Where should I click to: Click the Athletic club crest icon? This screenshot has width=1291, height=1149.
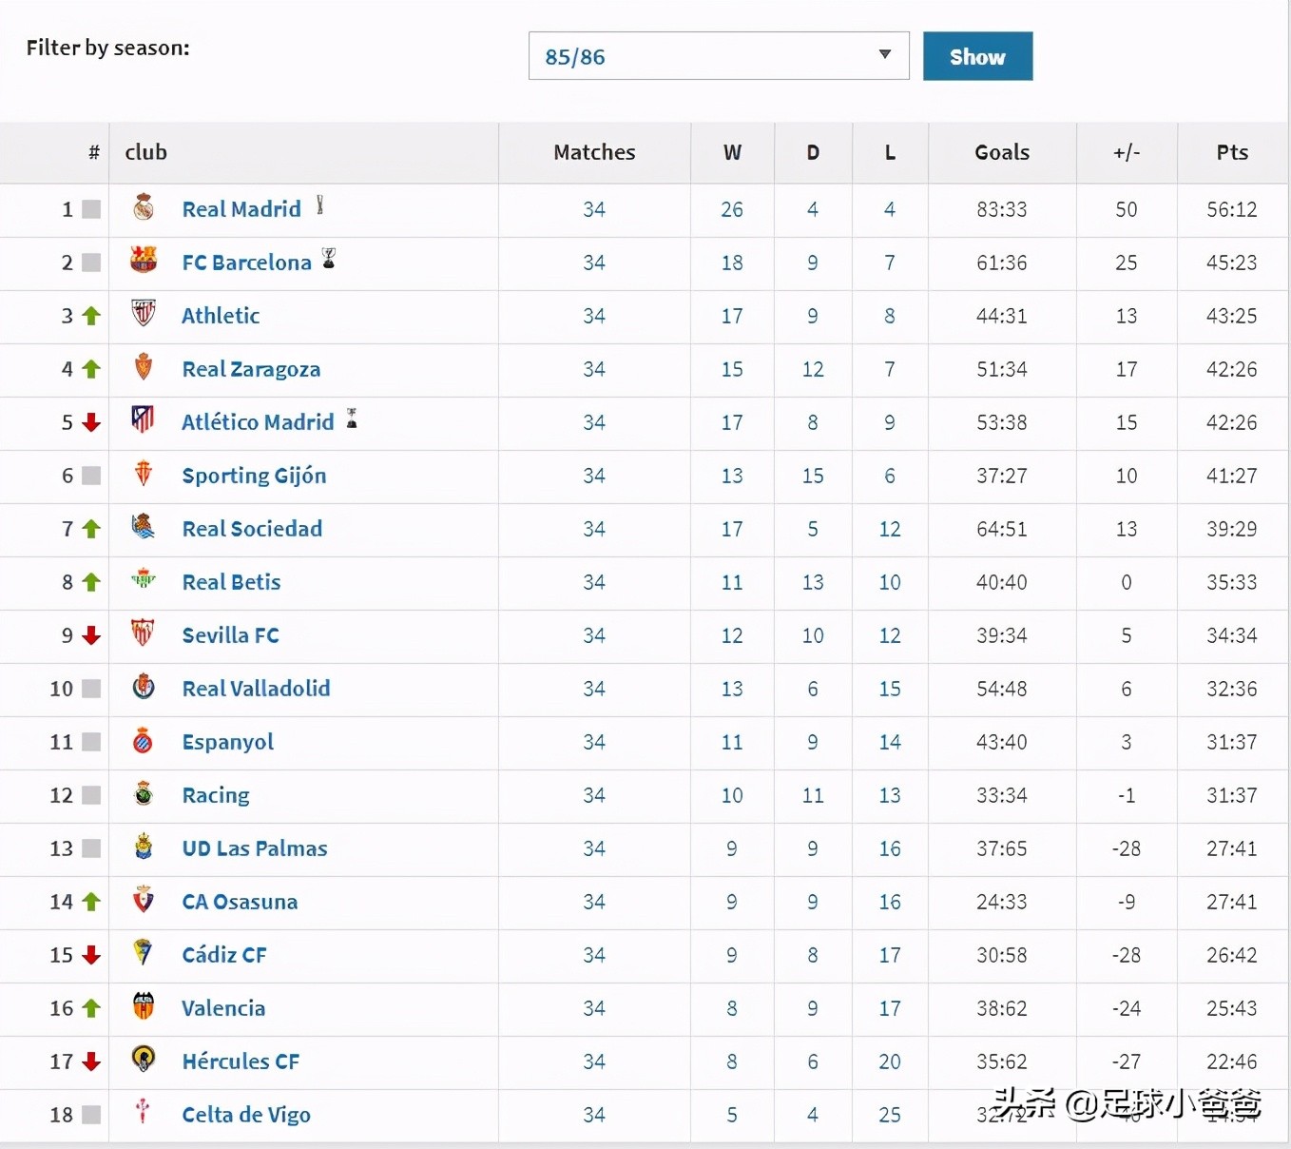144,313
